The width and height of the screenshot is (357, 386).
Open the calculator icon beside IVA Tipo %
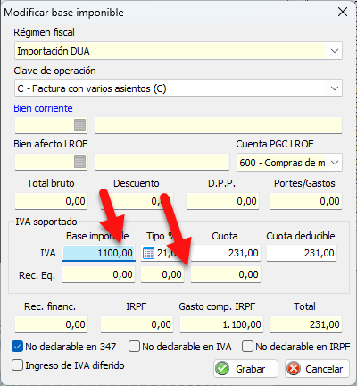(148, 254)
